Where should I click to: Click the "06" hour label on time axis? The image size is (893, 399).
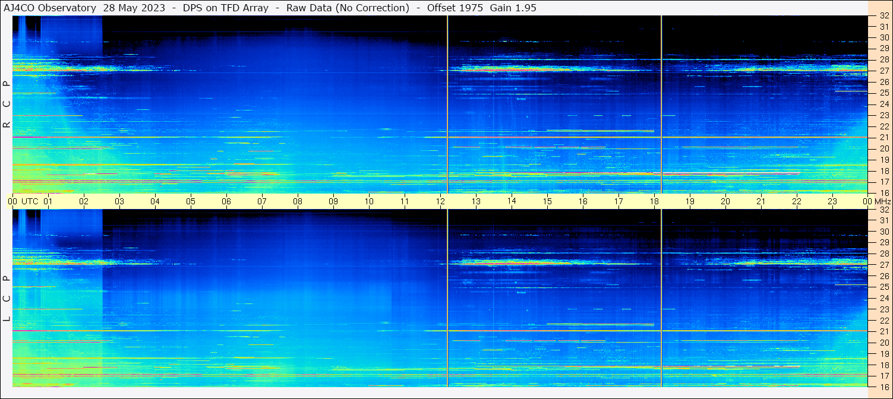(226, 201)
